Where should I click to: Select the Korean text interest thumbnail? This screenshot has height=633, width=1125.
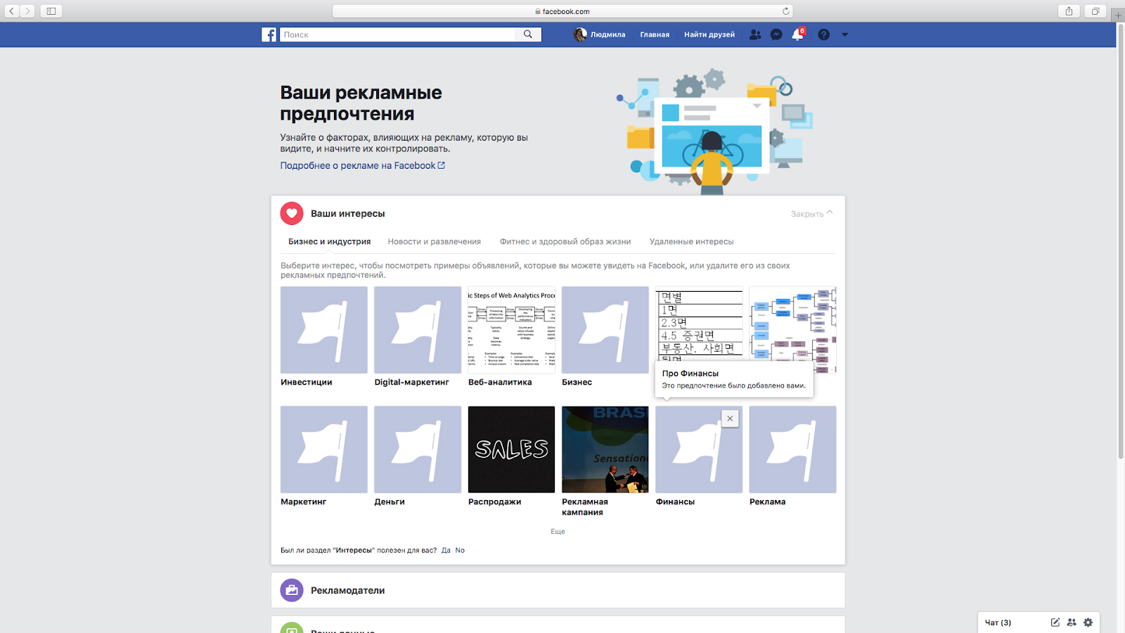[x=699, y=324]
